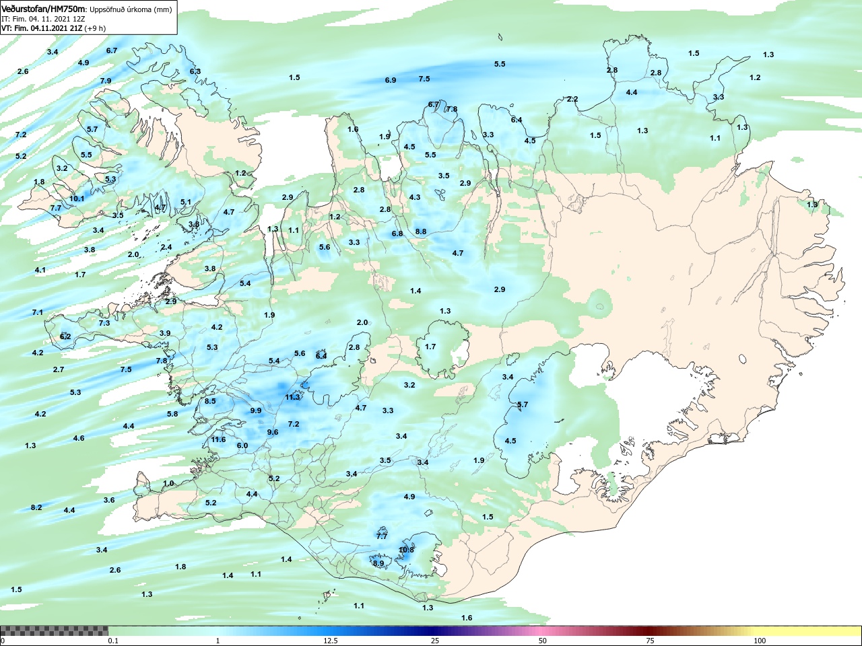Click the 11.3 precipitation value

click(292, 397)
